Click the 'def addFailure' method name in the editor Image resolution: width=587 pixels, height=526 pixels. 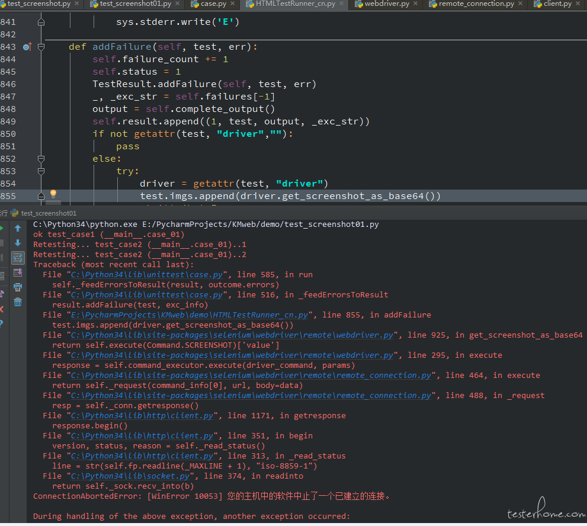point(121,47)
